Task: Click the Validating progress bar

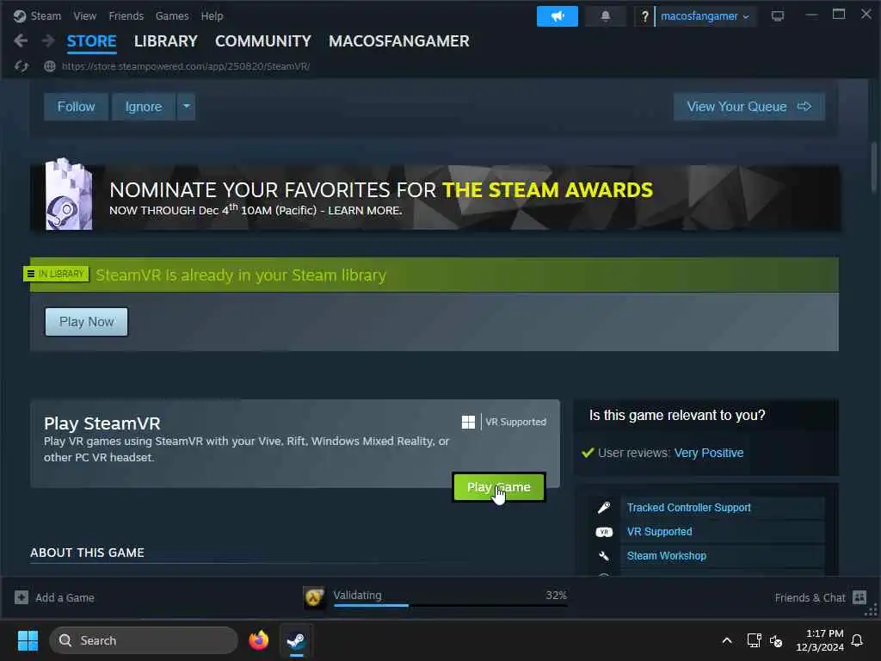Action: [x=450, y=605]
